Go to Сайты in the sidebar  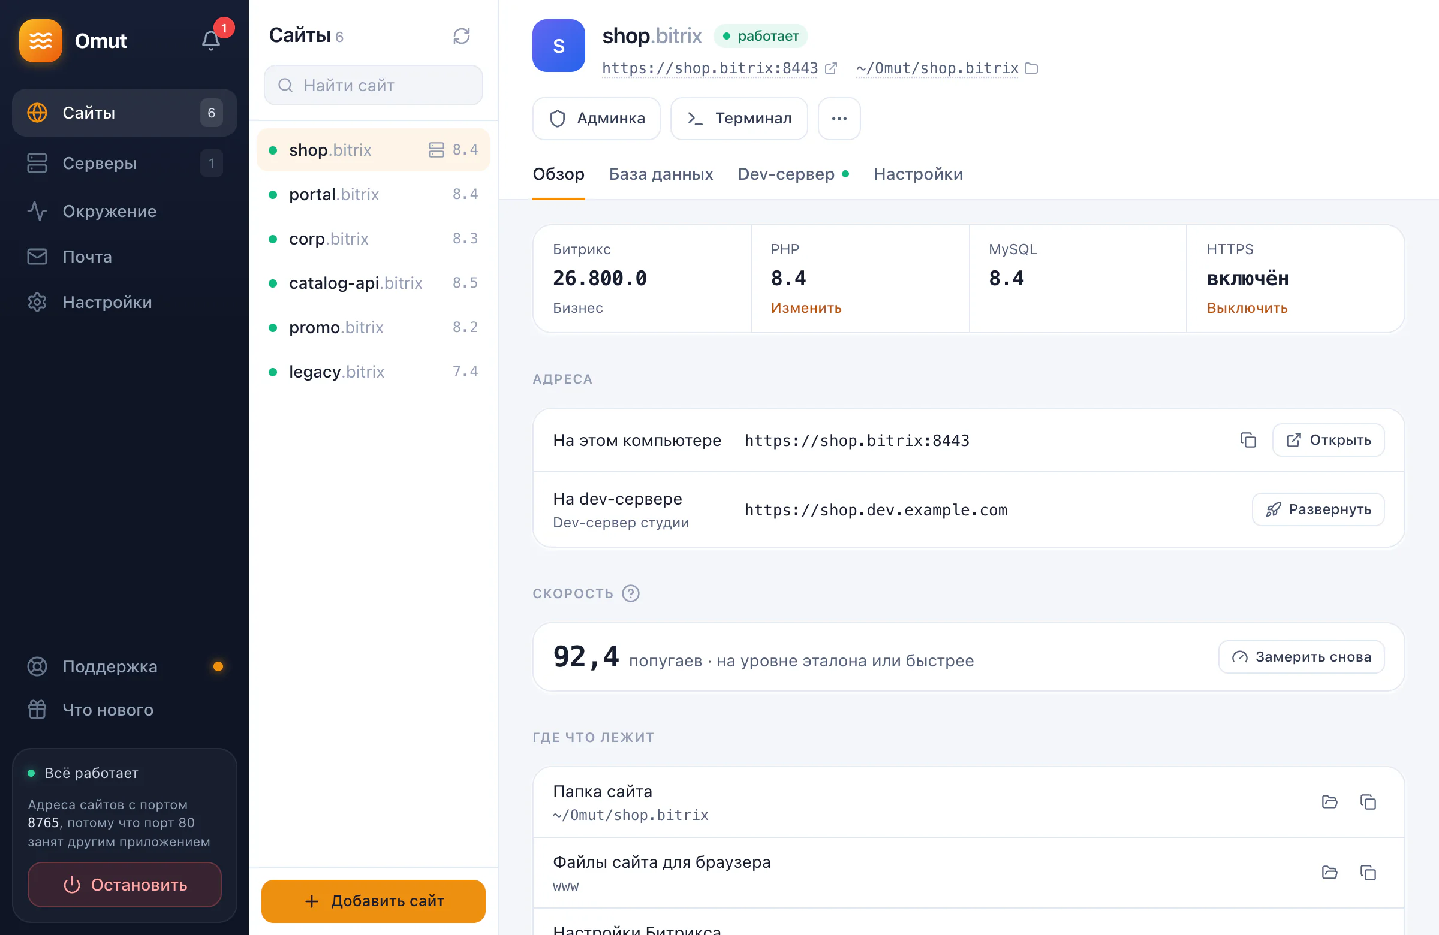(x=125, y=113)
